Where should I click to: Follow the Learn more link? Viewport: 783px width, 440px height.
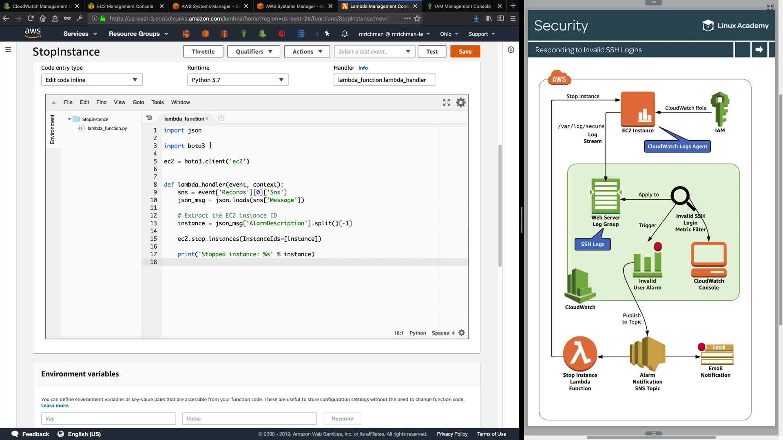tap(55, 406)
